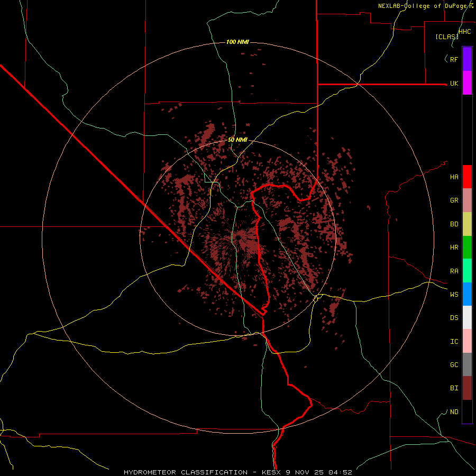Viewport: 476px width, 476px height.
Task: Click the magenta UK color swatch
Action: (467, 83)
